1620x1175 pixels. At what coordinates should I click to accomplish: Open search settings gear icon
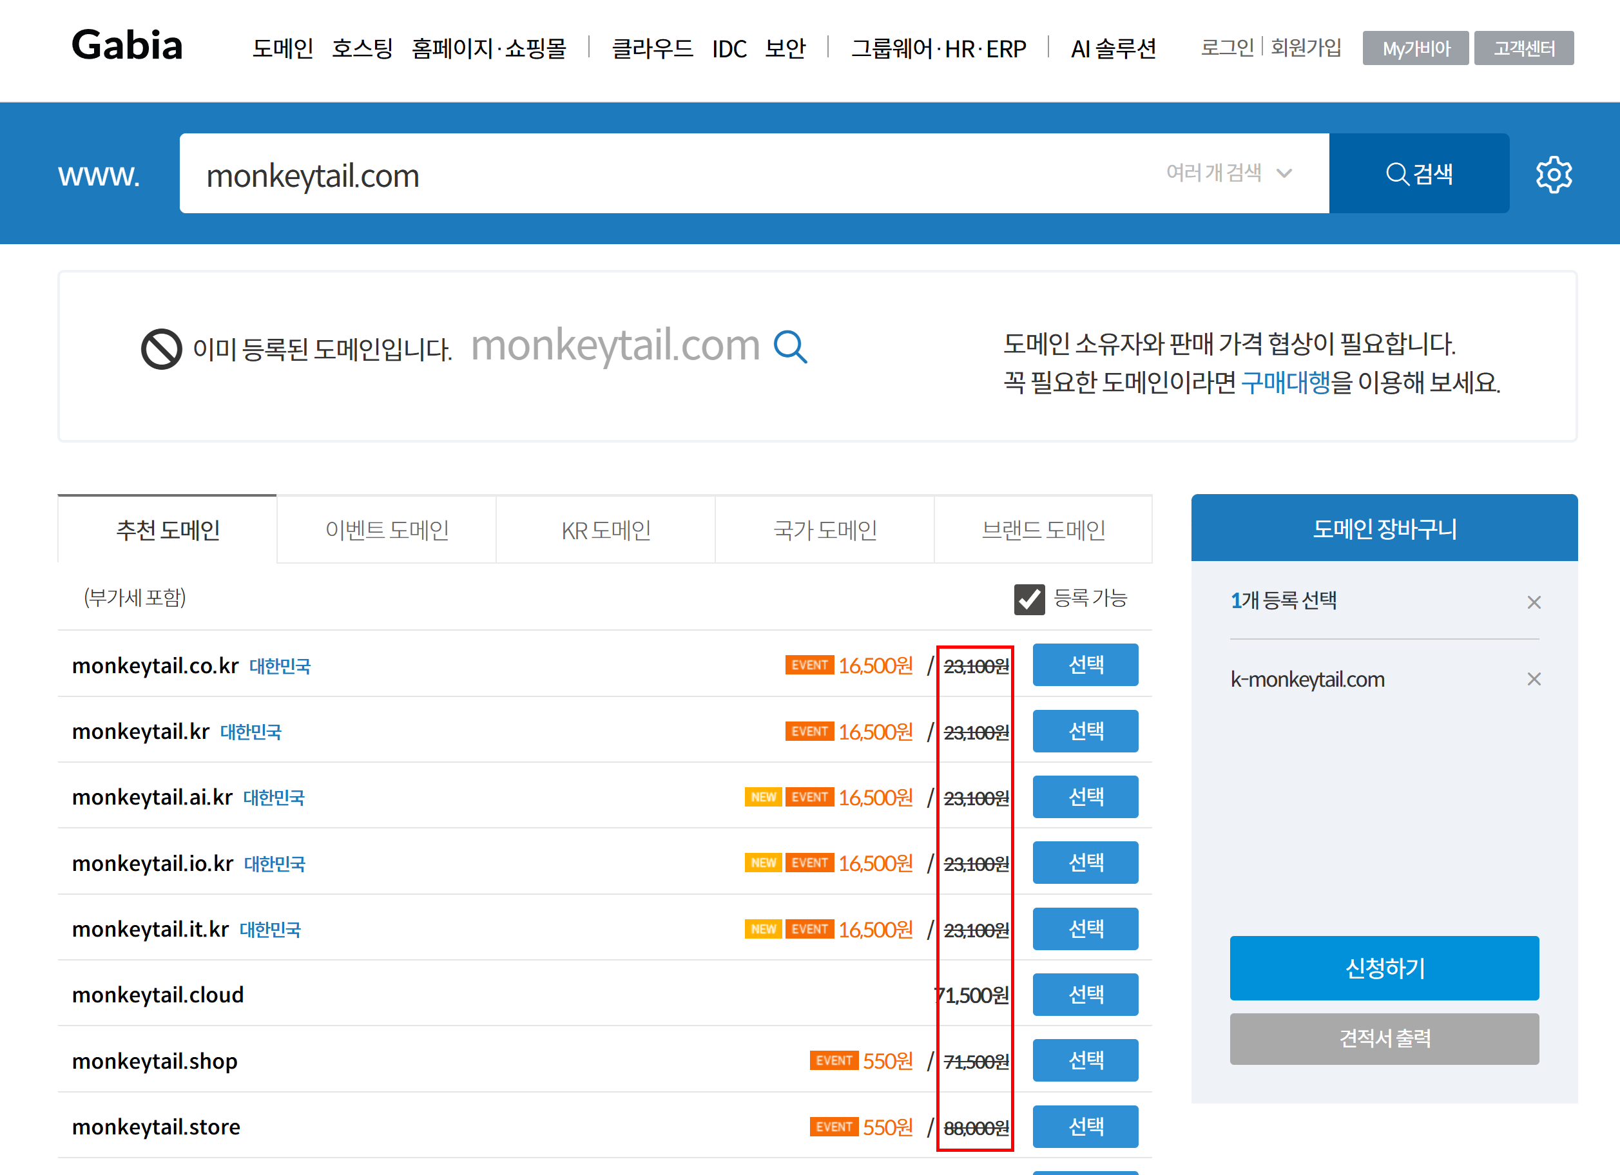coord(1554,174)
